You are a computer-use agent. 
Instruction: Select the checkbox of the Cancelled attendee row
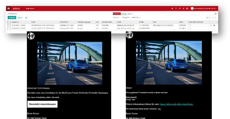point(9,28)
